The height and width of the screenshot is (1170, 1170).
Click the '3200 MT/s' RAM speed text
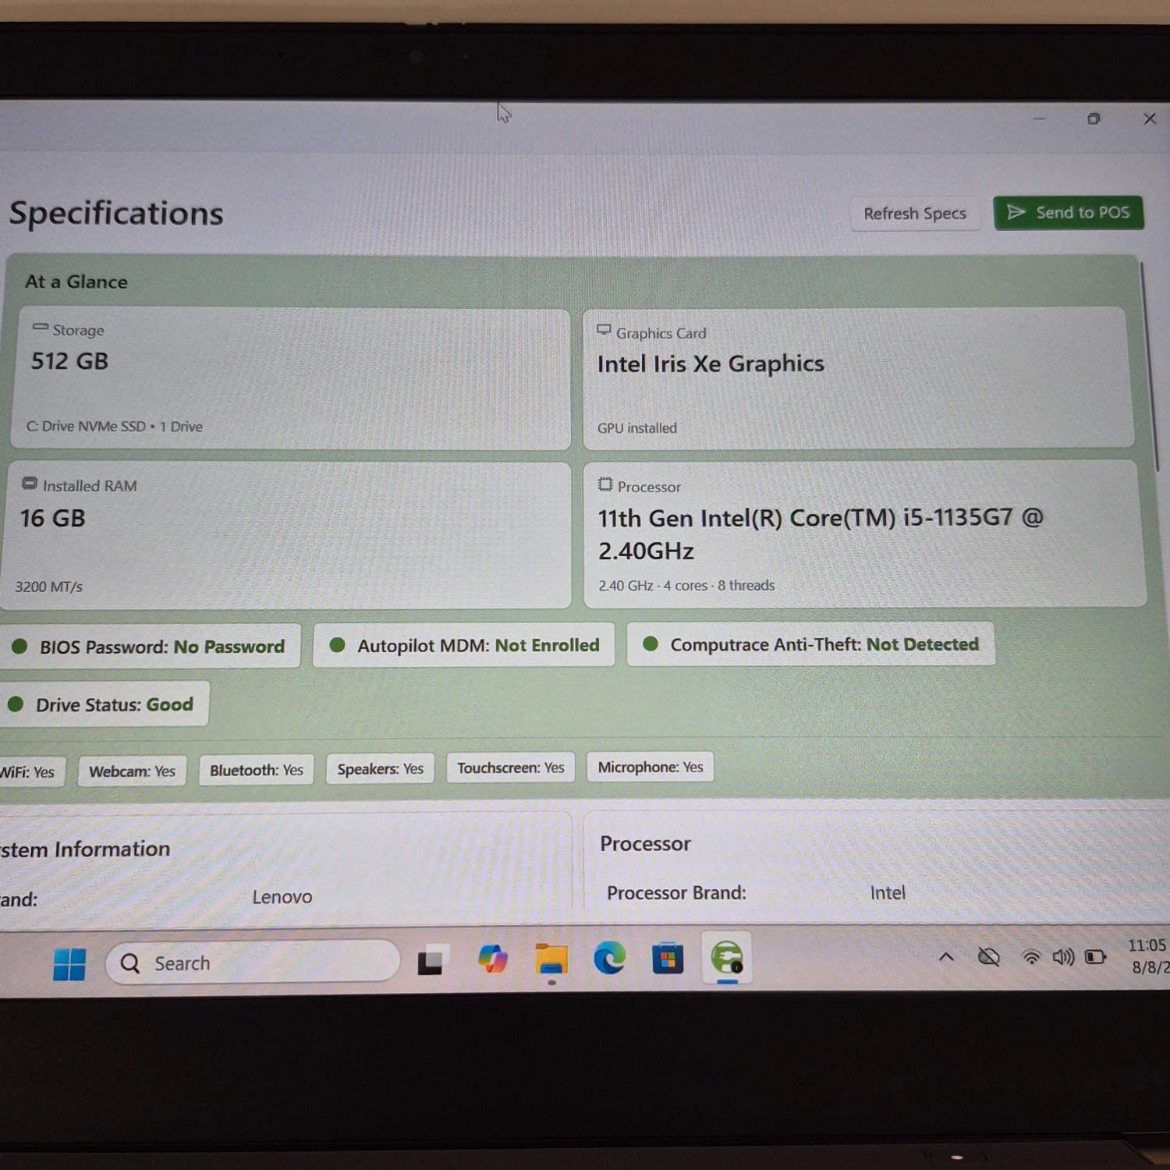[49, 587]
